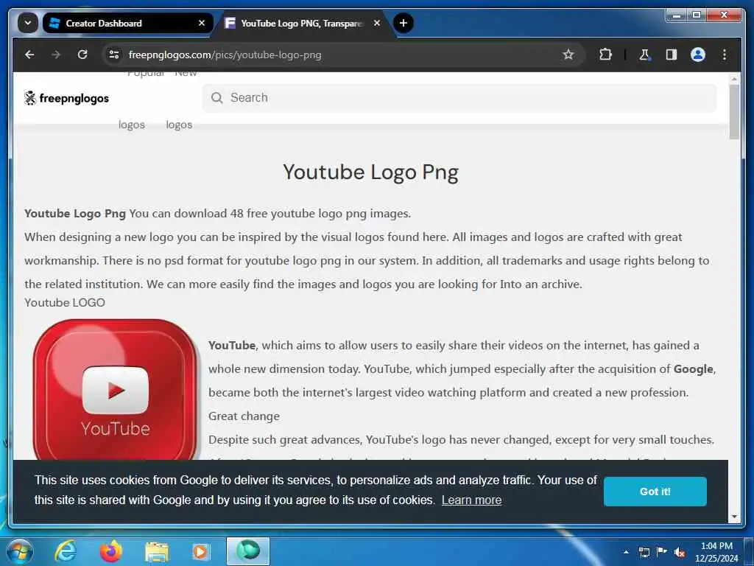Click the Great change subheading text
Viewport: 754px width, 566px height.
click(x=244, y=416)
